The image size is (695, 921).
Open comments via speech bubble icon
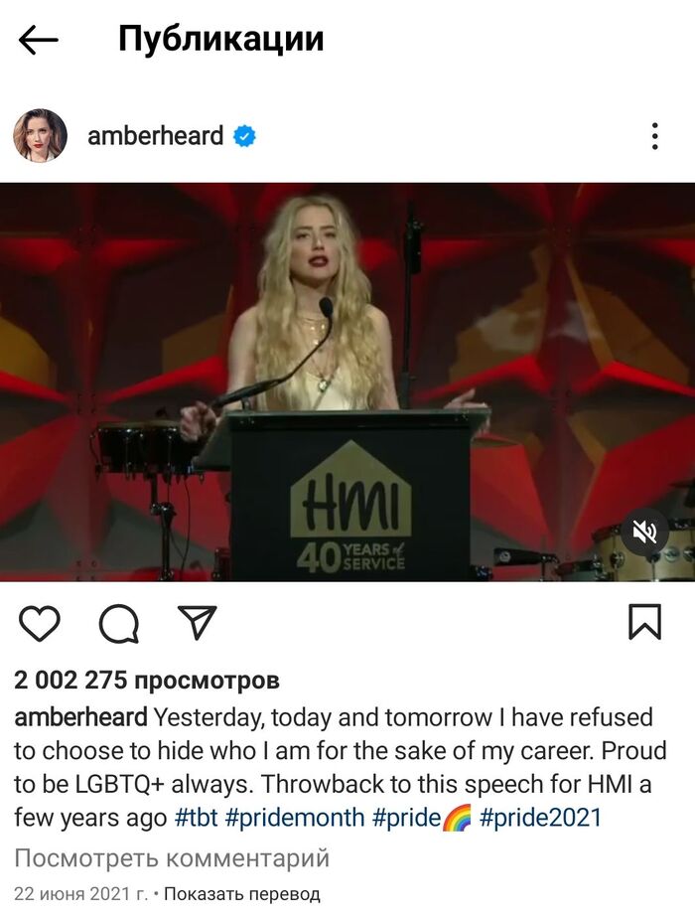(119, 623)
